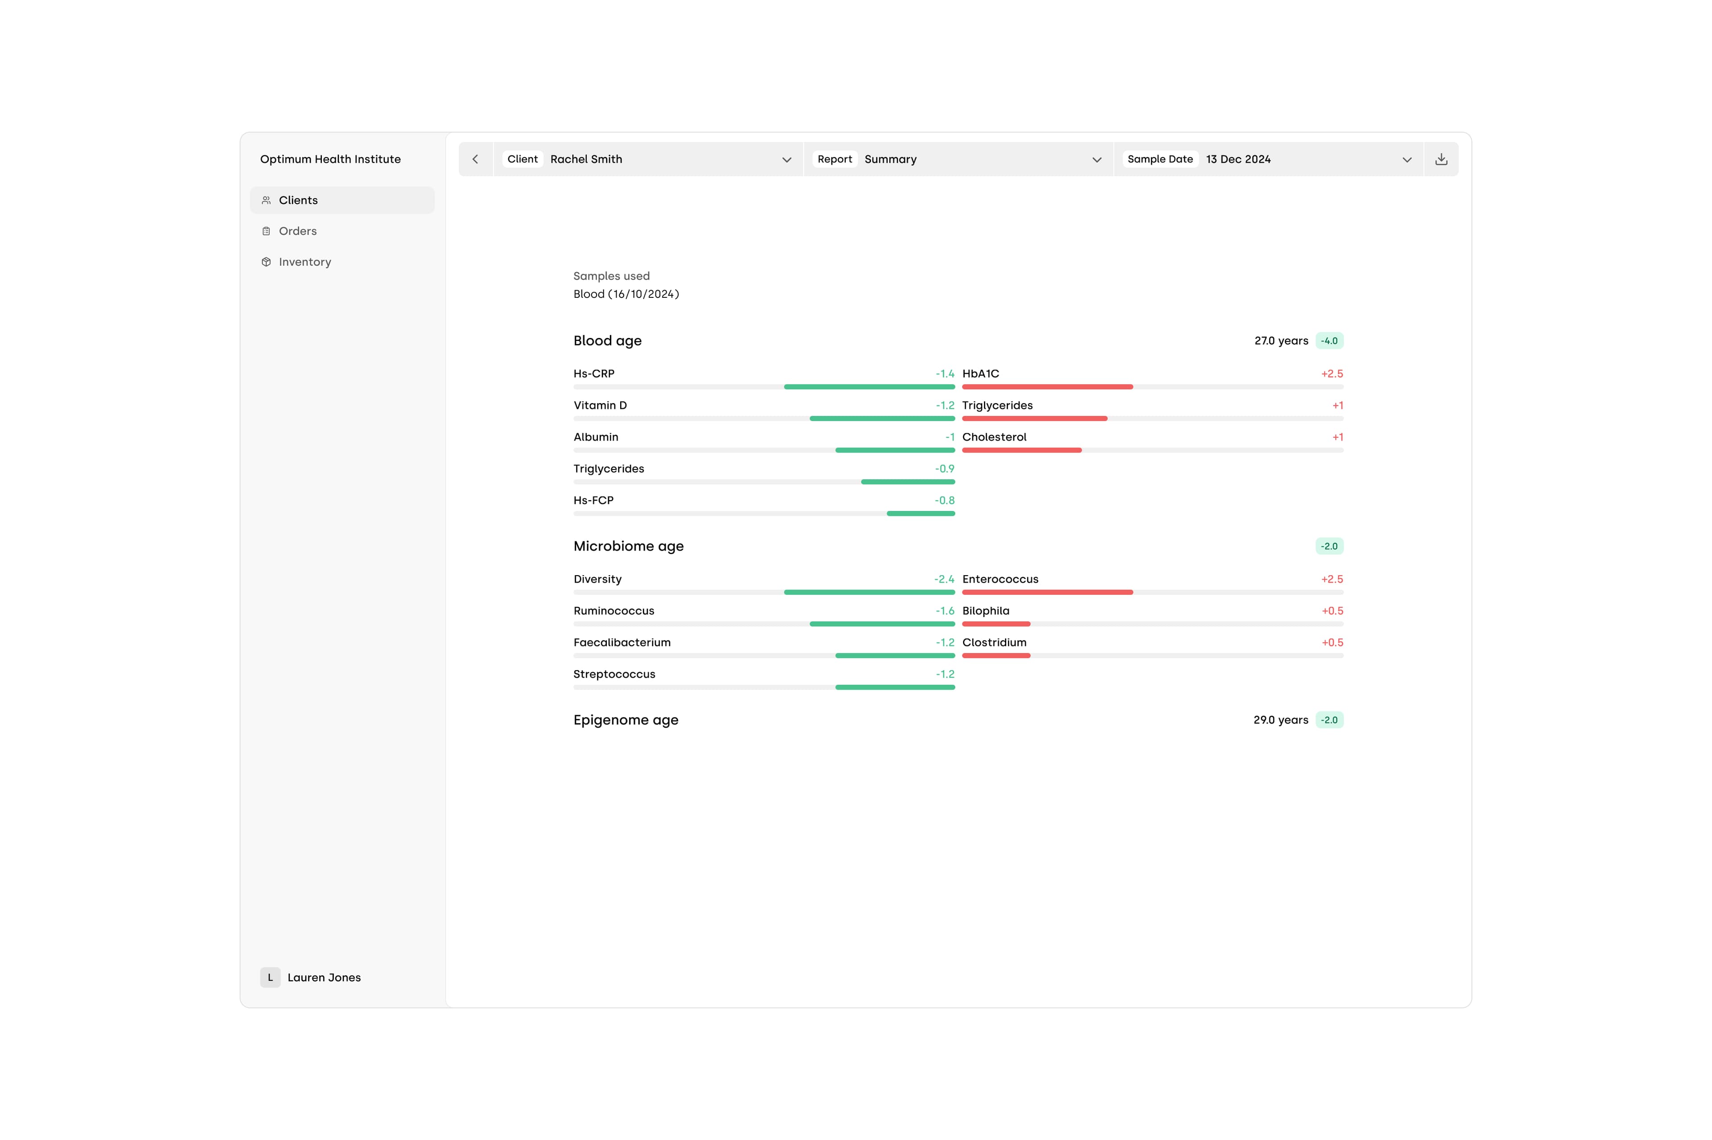Open the Sample Date dropdown chevron
The width and height of the screenshot is (1712, 1140).
(1406, 159)
